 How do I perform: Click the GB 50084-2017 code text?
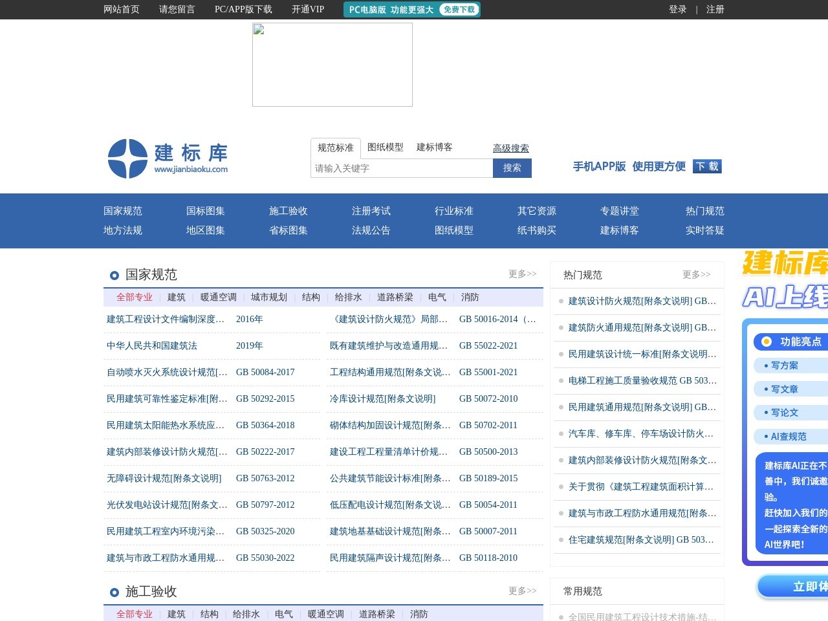pyautogui.click(x=265, y=373)
